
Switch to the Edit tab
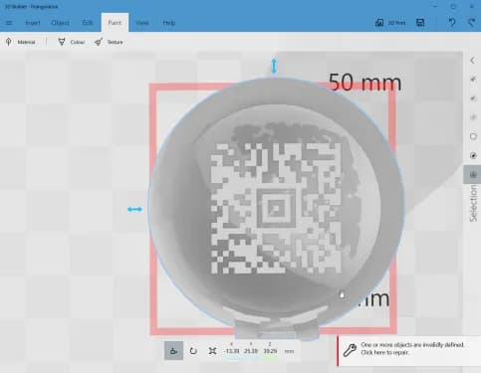pos(88,23)
